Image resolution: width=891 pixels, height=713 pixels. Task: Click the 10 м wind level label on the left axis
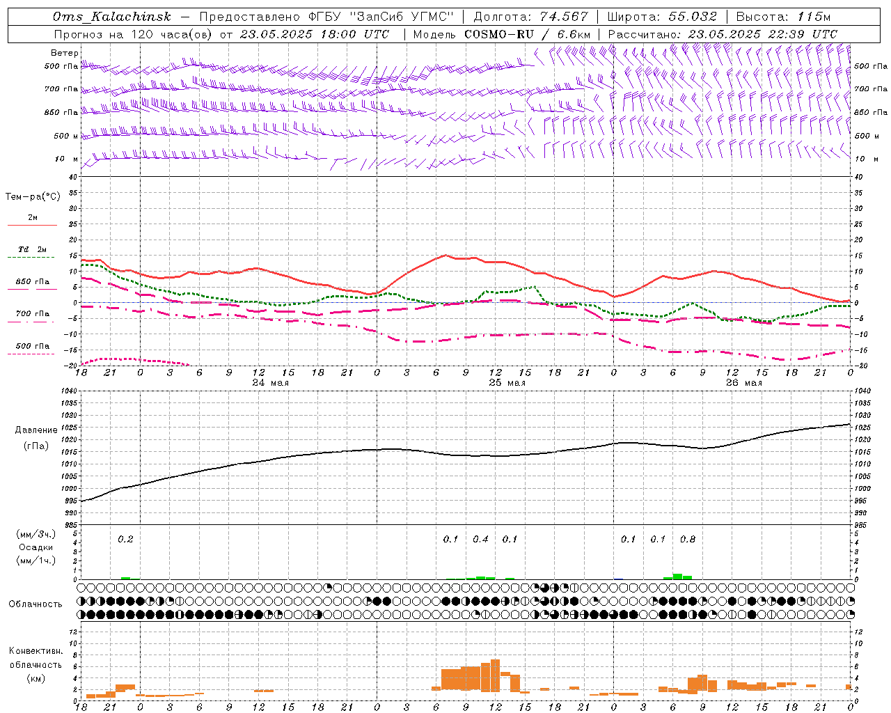point(67,159)
